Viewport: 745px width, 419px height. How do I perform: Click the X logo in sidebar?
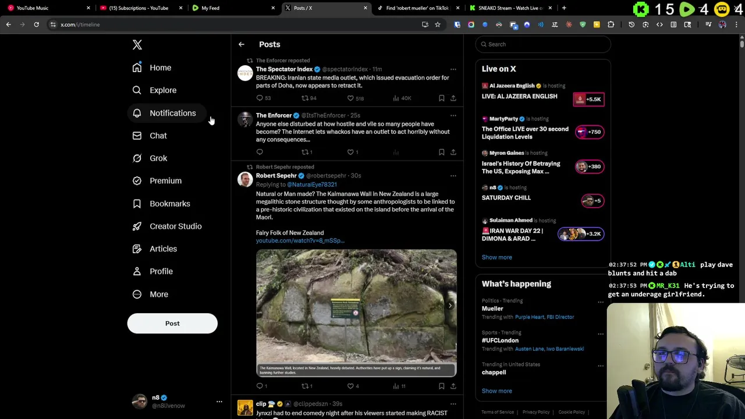[x=137, y=45]
